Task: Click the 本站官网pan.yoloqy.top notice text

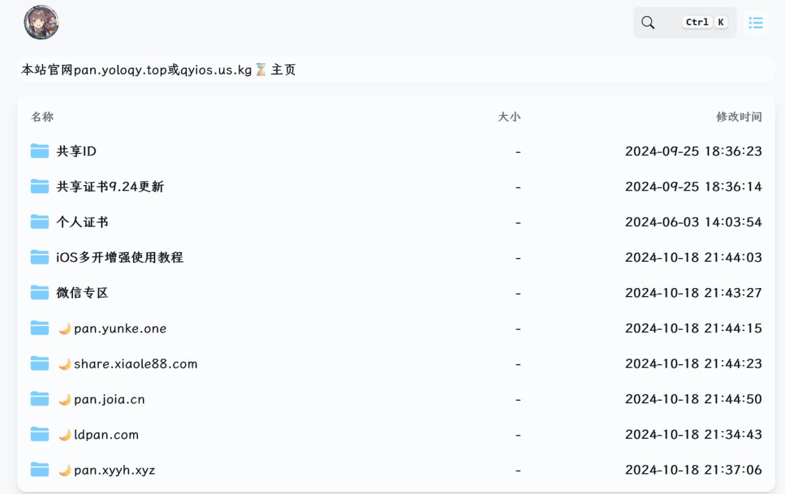Action: click(x=136, y=70)
